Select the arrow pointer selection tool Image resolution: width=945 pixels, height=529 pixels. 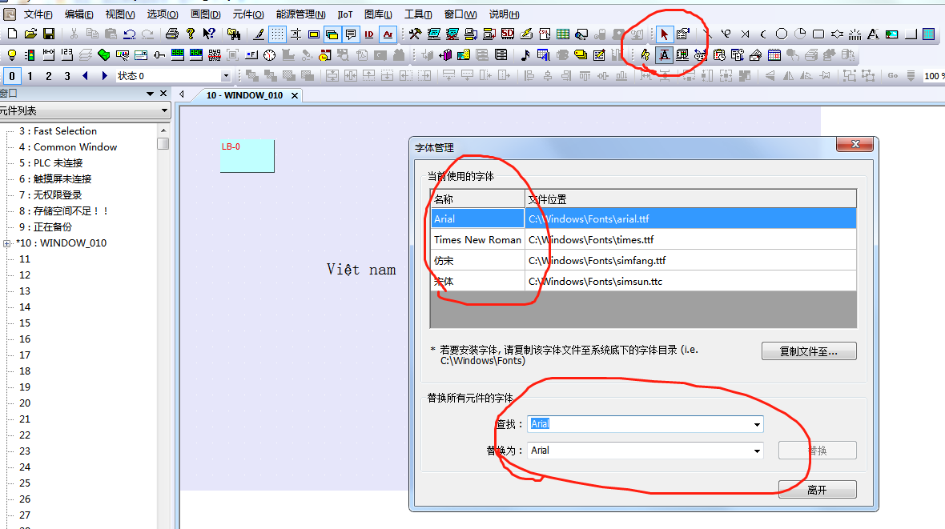click(x=664, y=34)
